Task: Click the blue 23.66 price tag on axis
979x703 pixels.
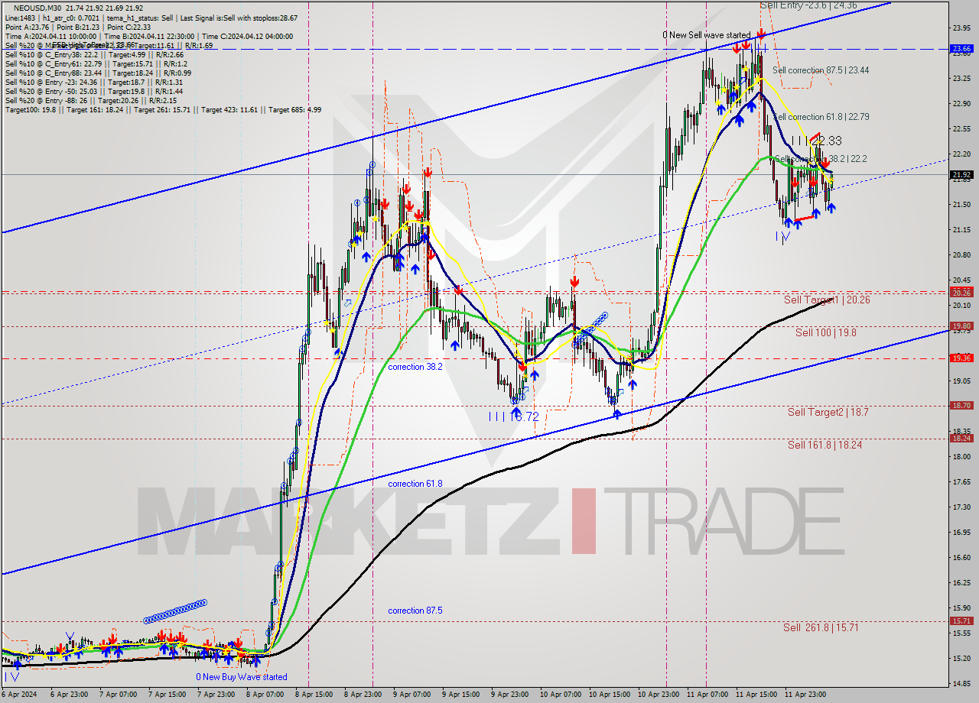Action: (x=961, y=49)
